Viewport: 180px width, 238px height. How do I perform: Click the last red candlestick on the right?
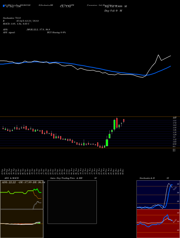(124, 120)
